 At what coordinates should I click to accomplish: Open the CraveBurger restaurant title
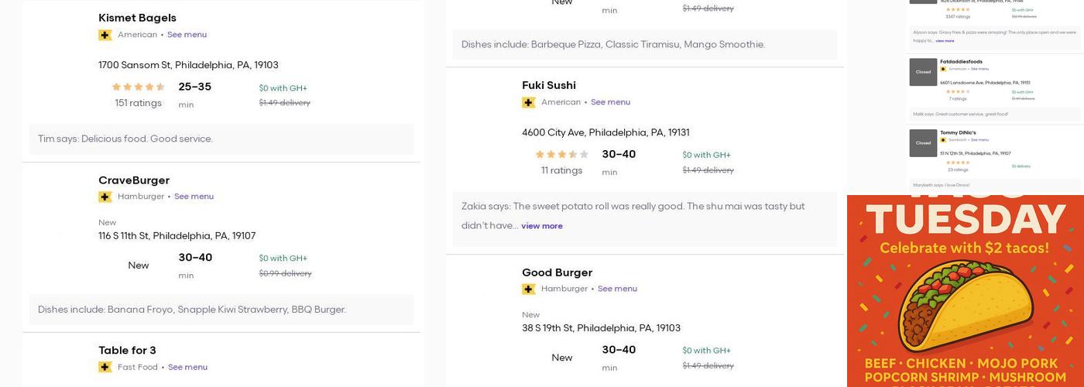pos(134,180)
